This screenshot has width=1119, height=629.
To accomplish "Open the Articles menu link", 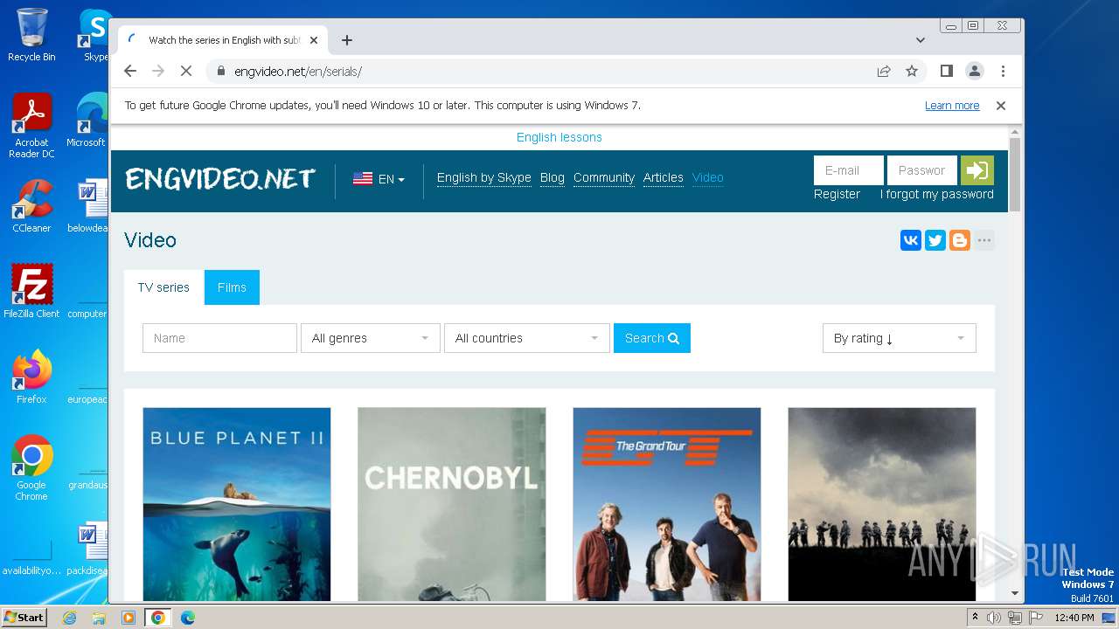I will 664,177.
